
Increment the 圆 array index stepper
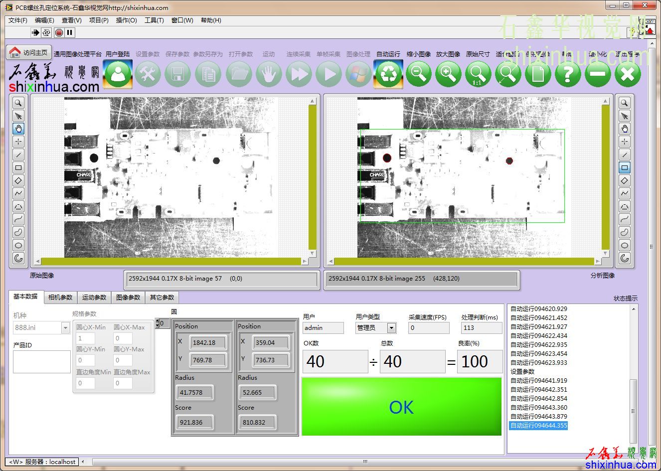157,321
